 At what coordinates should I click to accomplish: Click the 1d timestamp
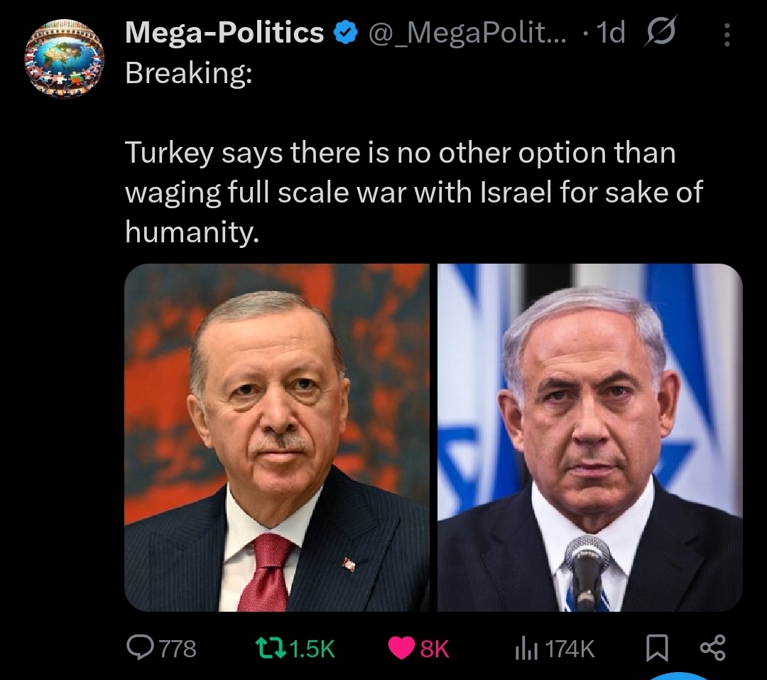click(611, 33)
